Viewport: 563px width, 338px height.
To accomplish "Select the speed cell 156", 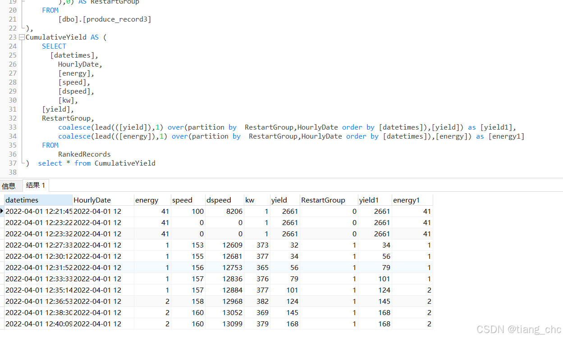I will [x=188, y=267].
